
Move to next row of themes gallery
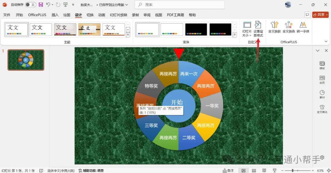click(128, 29)
